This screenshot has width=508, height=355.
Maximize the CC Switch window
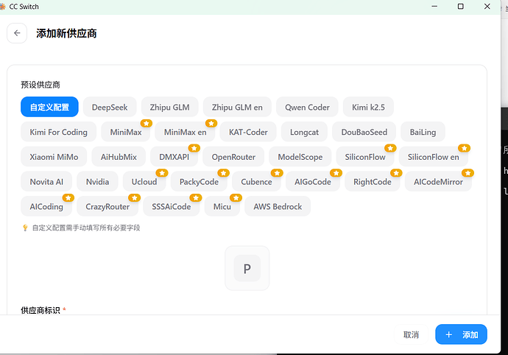pyautogui.click(x=460, y=7)
